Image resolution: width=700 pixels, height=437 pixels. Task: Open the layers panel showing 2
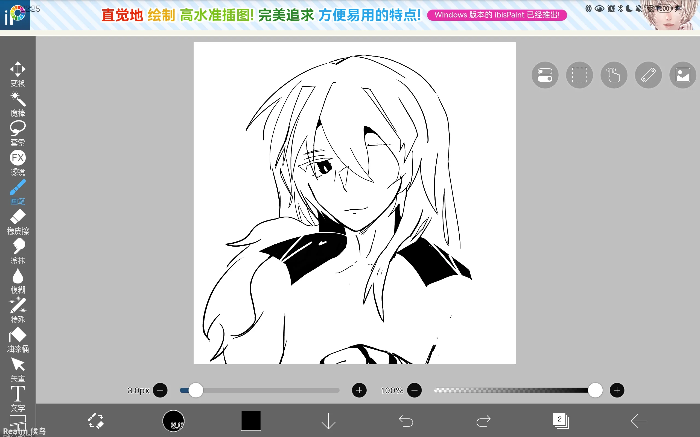click(x=561, y=421)
